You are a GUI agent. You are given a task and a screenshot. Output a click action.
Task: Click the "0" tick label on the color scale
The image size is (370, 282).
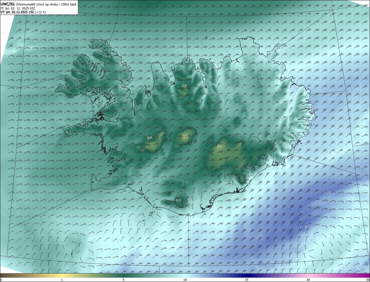tap(1, 280)
